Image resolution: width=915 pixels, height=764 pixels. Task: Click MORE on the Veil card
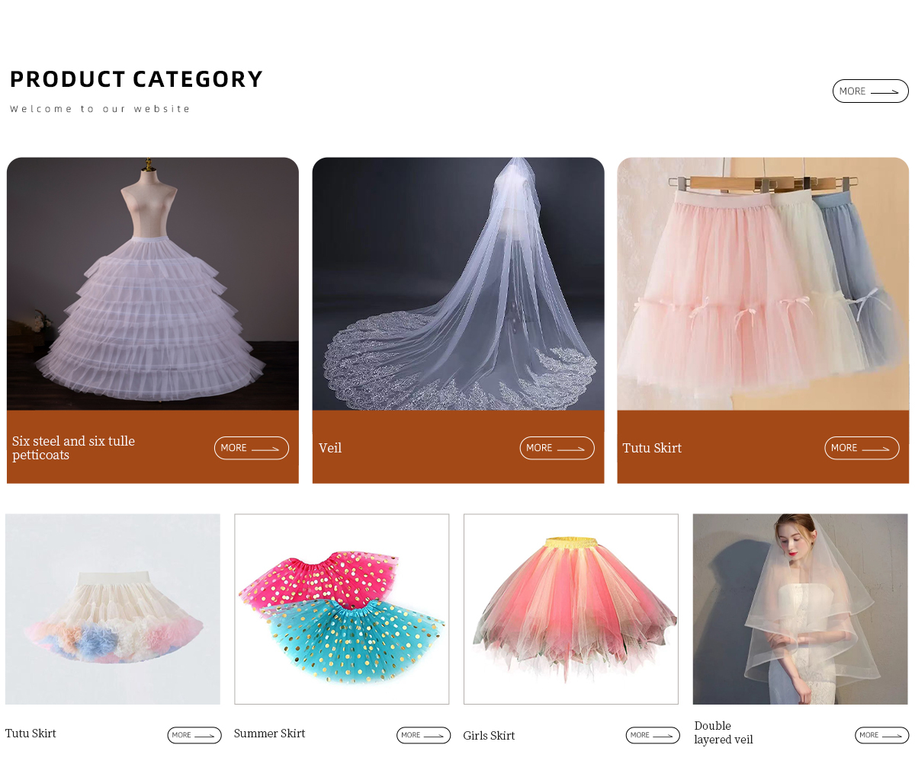(557, 448)
